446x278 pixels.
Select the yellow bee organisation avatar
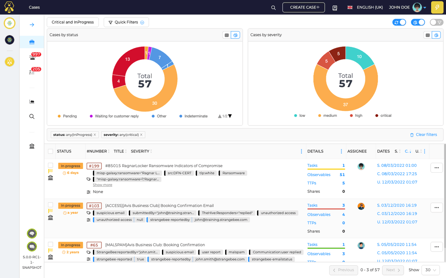(10, 62)
